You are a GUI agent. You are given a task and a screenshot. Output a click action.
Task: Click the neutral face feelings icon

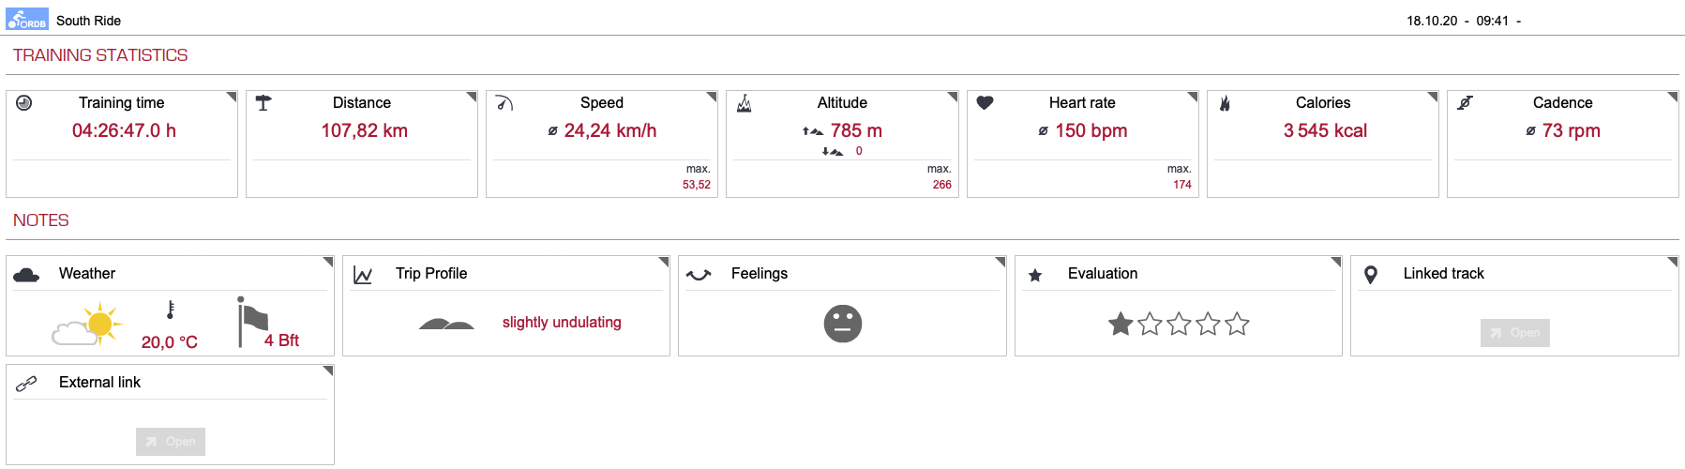click(842, 324)
